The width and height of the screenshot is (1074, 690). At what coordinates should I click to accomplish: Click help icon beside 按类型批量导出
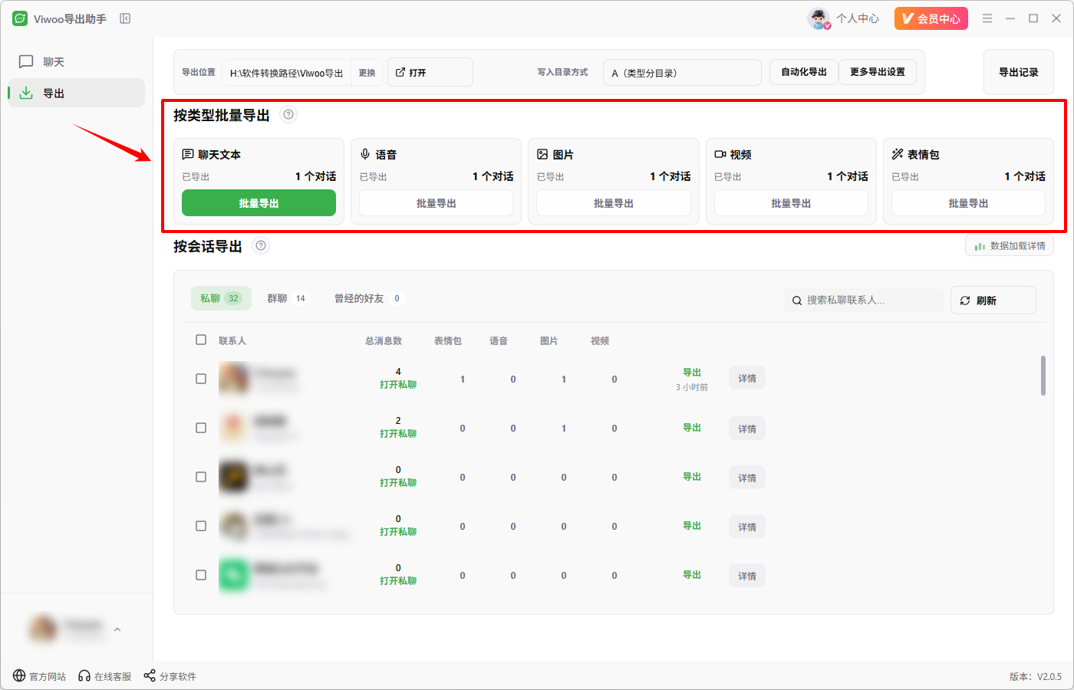point(288,115)
